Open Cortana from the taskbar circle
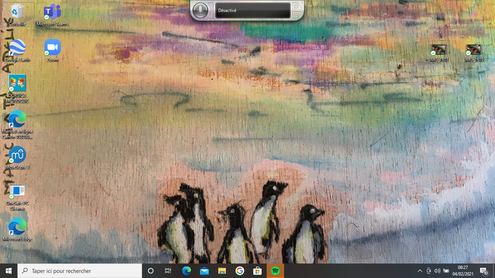Image resolution: width=495 pixels, height=278 pixels. pyautogui.click(x=151, y=271)
